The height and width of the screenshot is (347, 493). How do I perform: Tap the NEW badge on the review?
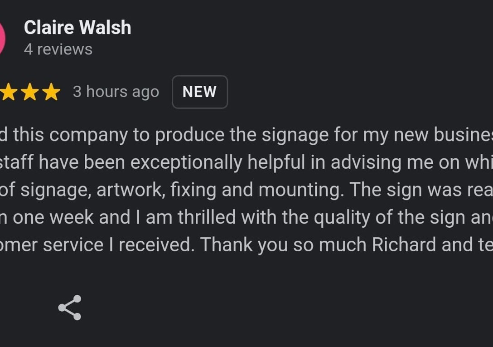tap(199, 92)
